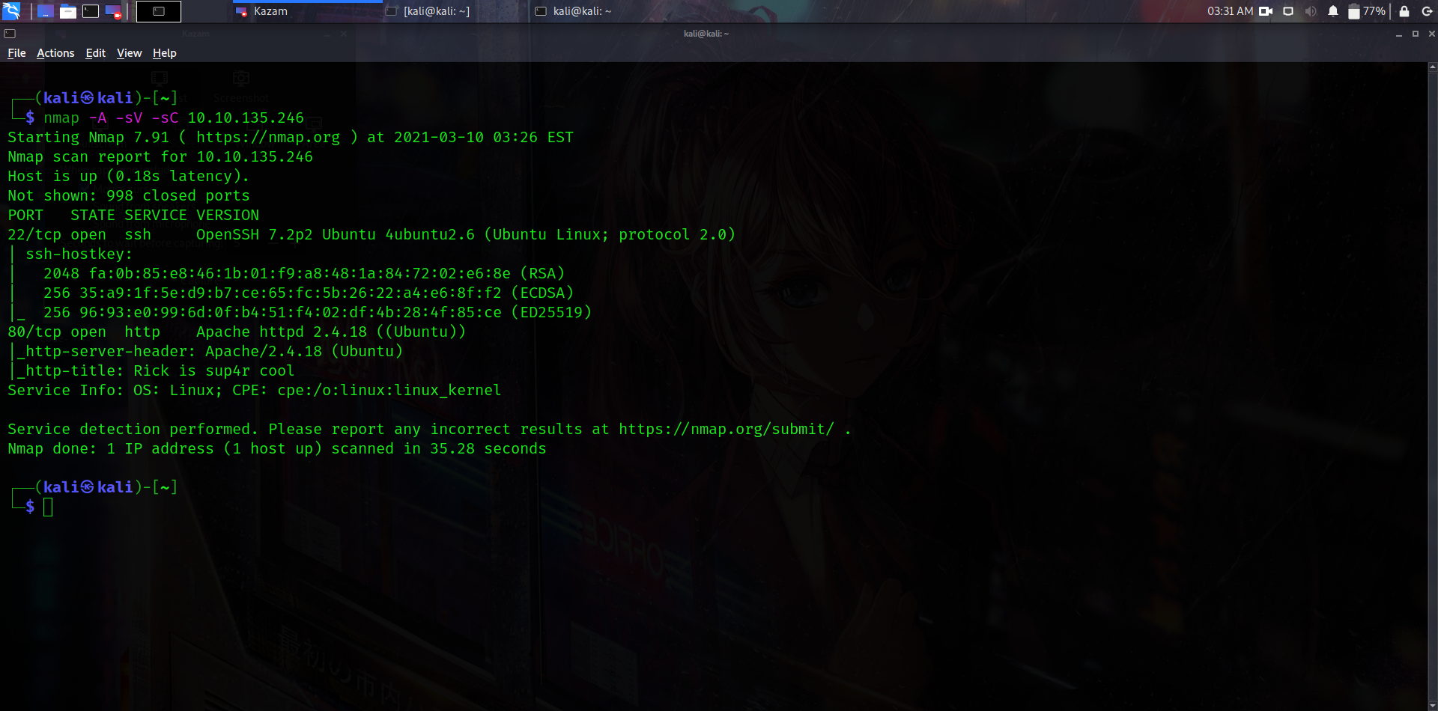
Task: Click the cpe:/o:linux:linux_kernel text
Action: click(389, 391)
